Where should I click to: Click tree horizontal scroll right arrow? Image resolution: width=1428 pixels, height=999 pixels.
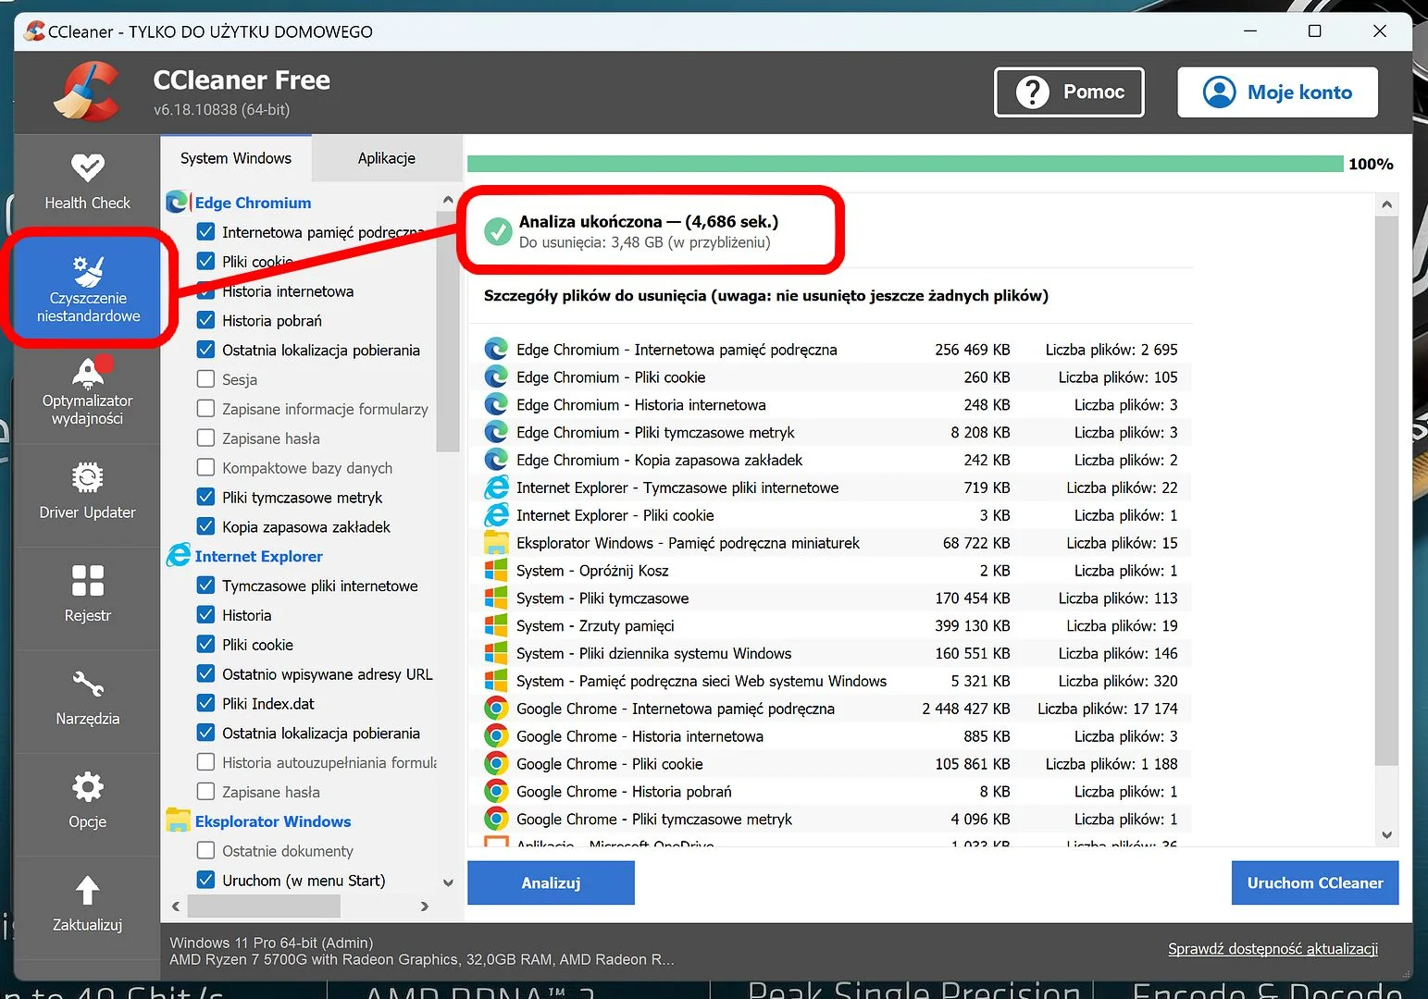[x=425, y=906]
